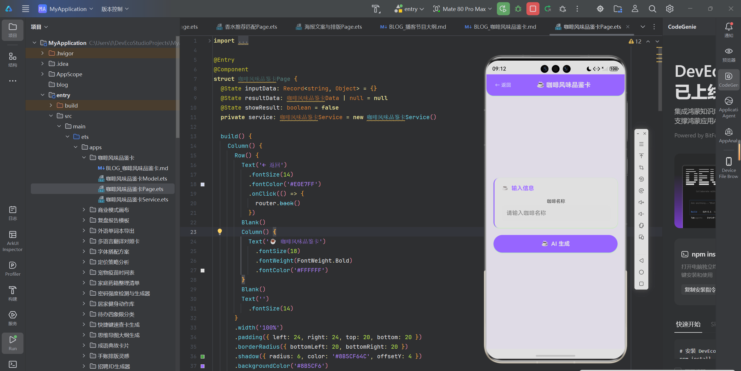Open the Application Agent panel
The height and width of the screenshot is (371, 741).
click(x=729, y=107)
